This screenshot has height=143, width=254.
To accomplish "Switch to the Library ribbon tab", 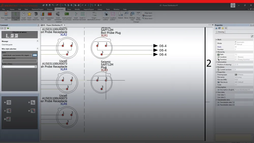I will point(100,9).
